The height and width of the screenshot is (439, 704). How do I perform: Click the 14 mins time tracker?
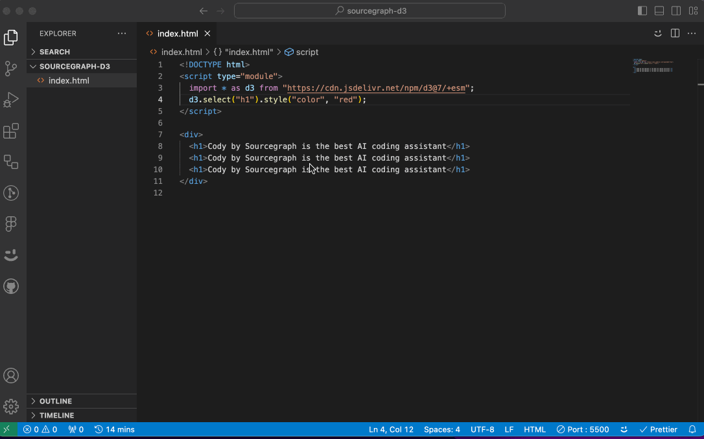tap(115, 429)
